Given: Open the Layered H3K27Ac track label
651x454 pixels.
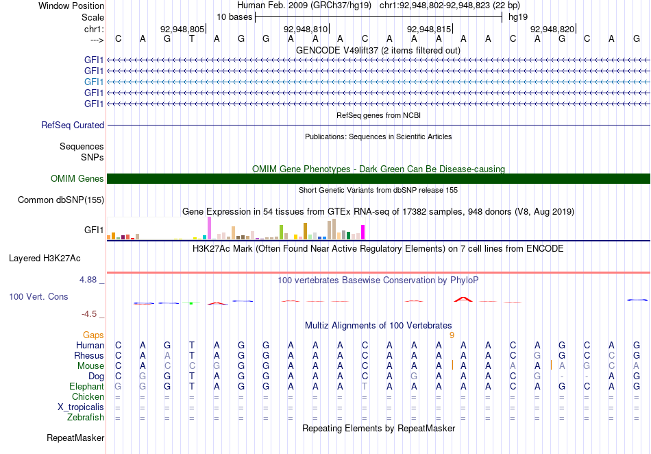Looking at the screenshot, I should pos(45,259).
